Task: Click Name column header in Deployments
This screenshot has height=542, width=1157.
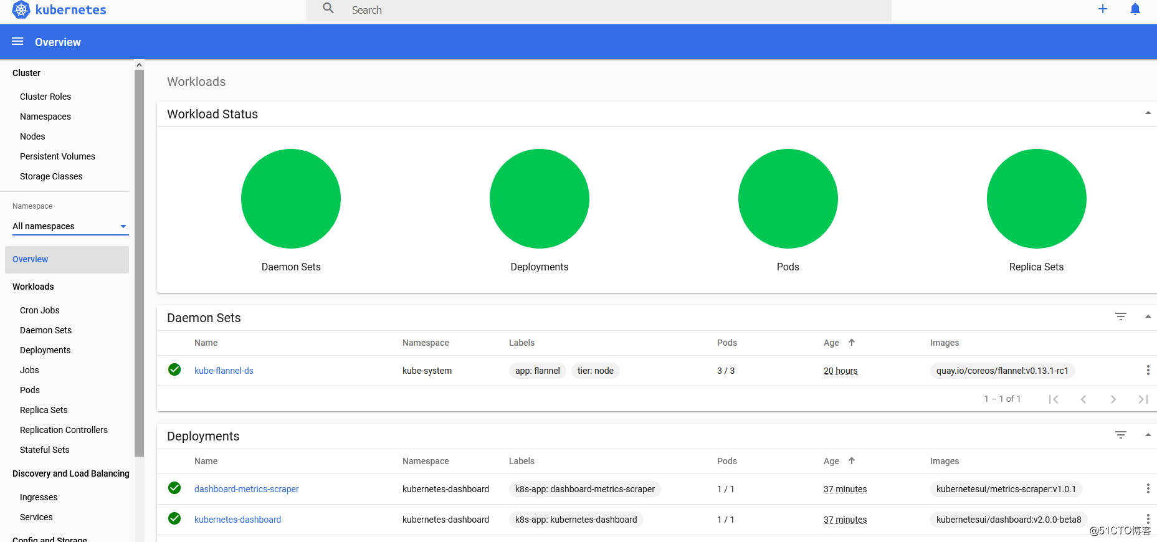Action: [x=206, y=461]
